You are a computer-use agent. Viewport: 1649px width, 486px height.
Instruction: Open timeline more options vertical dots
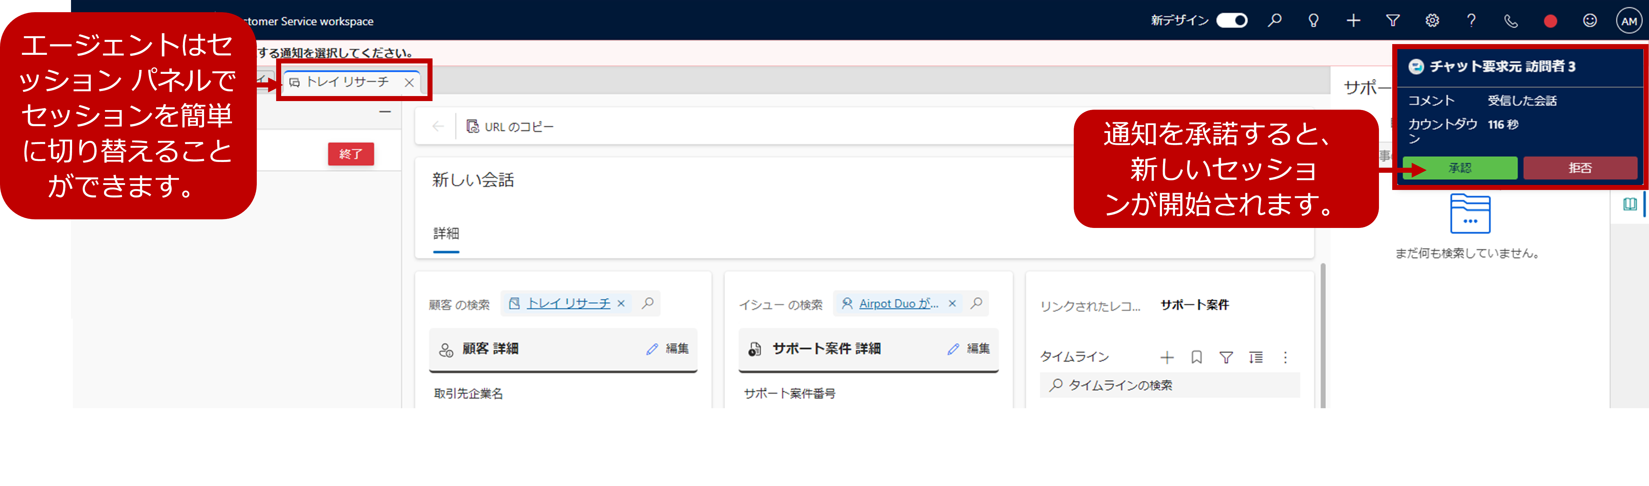coord(1285,357)
